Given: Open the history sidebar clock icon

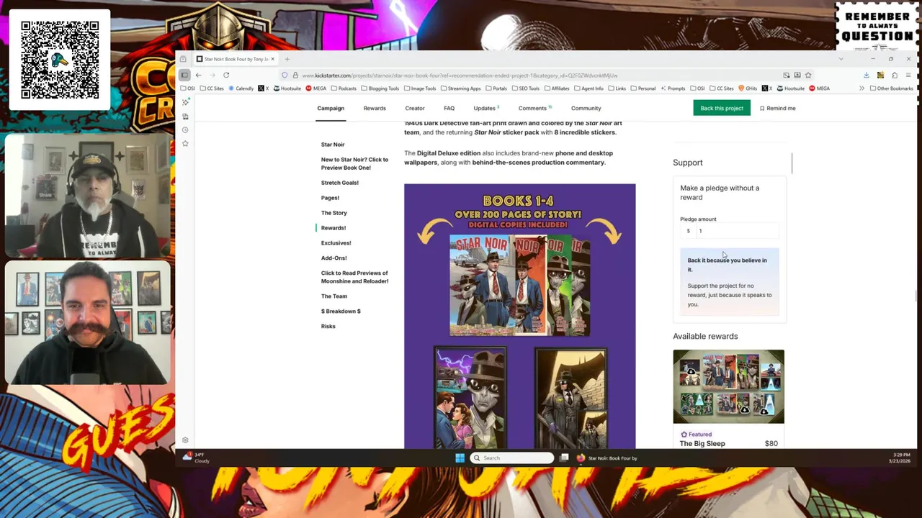Looking at the screenshot, I should tap(185, 129).
